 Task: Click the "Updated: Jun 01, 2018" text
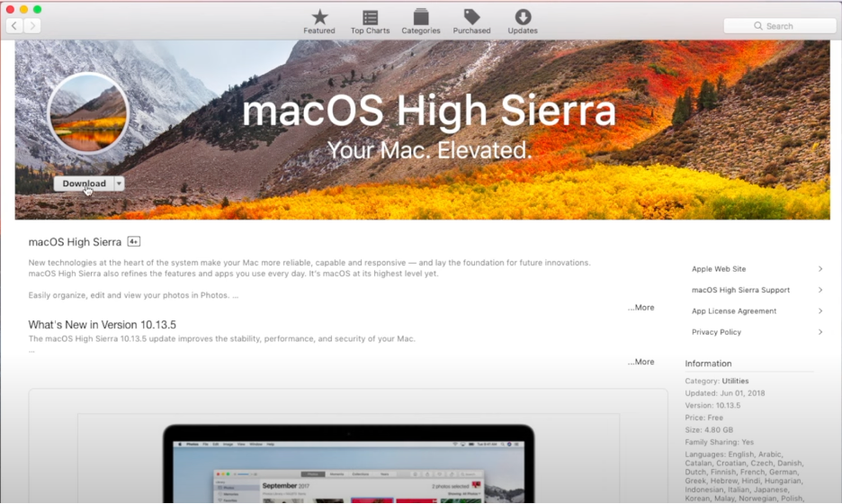click(x=724, y=393)
